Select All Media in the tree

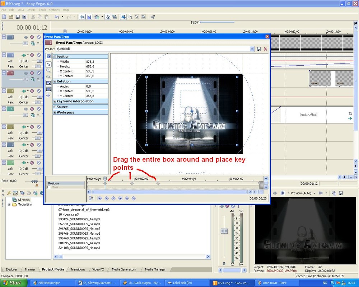(24, 200)
